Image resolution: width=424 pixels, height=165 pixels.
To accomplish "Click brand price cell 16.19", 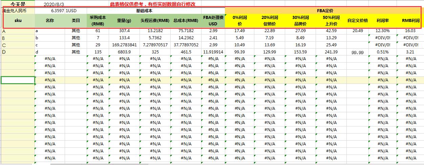I will click(x=300, y=45).
